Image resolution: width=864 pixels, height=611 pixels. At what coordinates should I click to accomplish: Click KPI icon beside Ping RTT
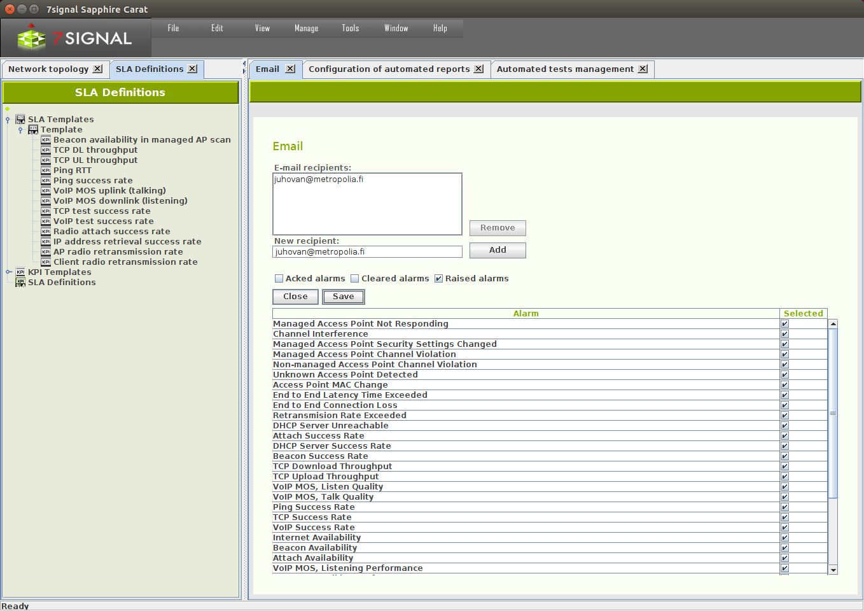point(46,170)
